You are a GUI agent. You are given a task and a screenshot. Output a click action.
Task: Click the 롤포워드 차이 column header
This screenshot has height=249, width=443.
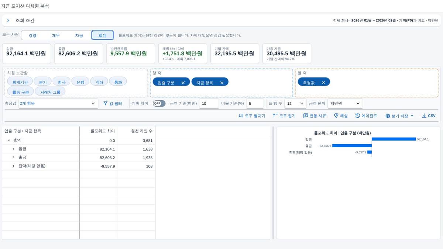(99, 131)
